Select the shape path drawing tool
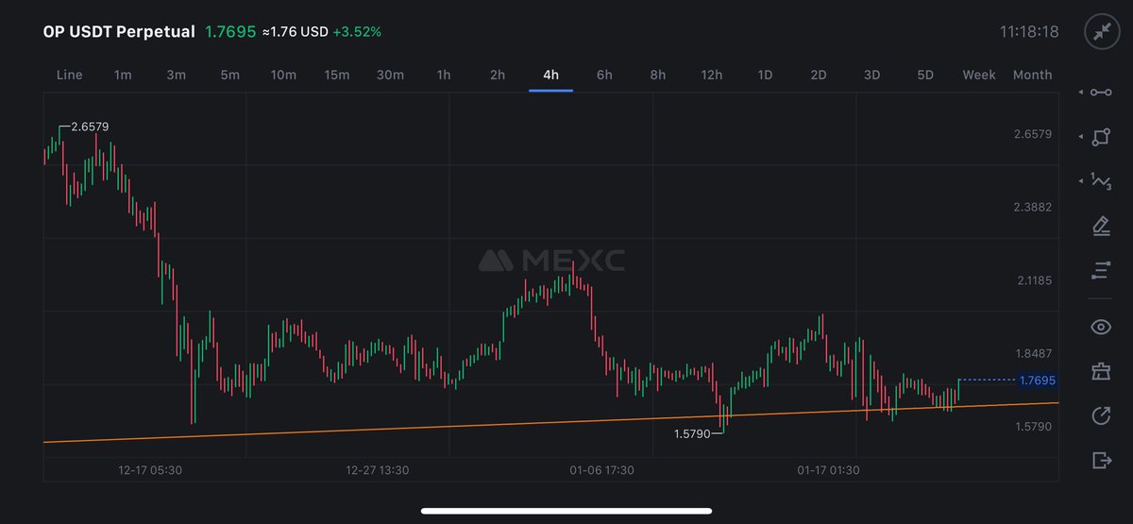The image size is (1133, 524). [x=1101, y=137]
